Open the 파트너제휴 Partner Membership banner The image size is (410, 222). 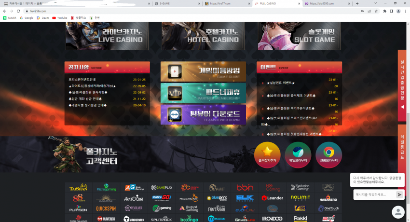(203, 93)
